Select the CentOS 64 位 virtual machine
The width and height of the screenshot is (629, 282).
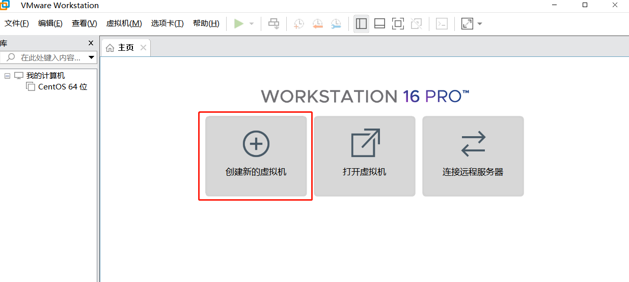63,87
